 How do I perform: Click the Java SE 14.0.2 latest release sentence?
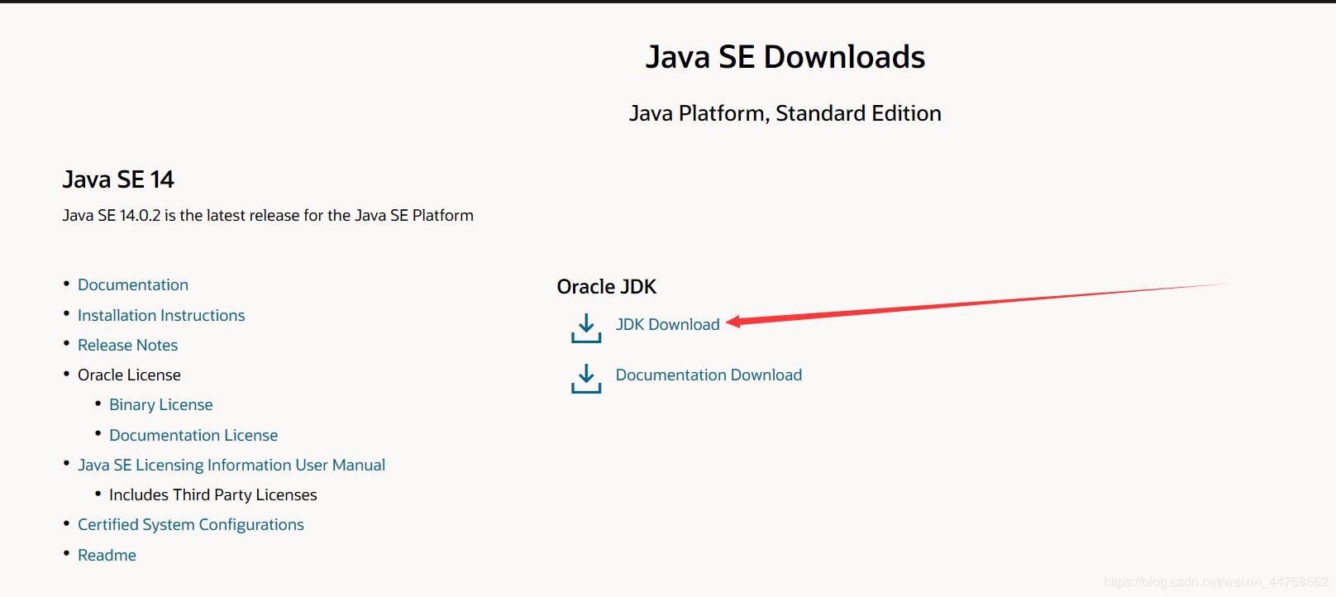pyautogui.click(x=268, y=215)
